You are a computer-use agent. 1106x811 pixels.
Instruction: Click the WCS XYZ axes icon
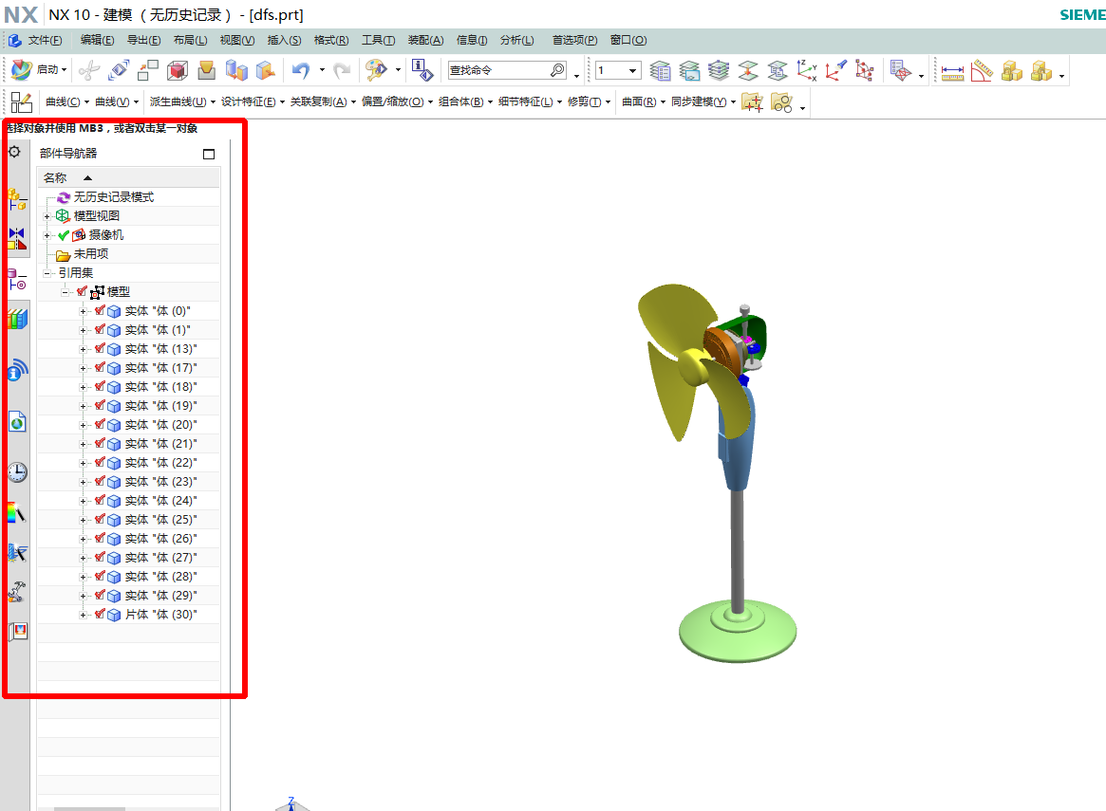tap(806, 70)
